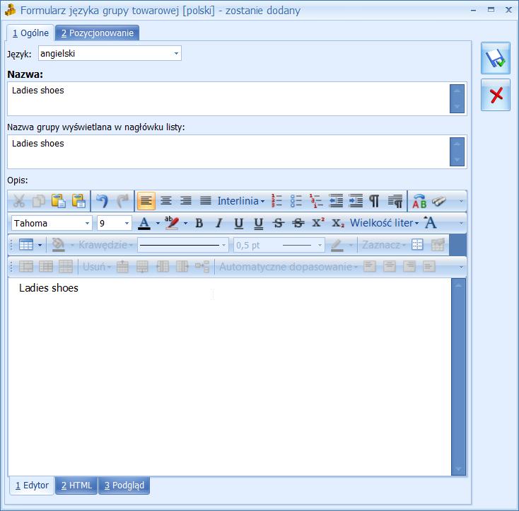This screenshot has width=519, height=511.
Task: Increase paragraph indent
Action: click(356, 201)
